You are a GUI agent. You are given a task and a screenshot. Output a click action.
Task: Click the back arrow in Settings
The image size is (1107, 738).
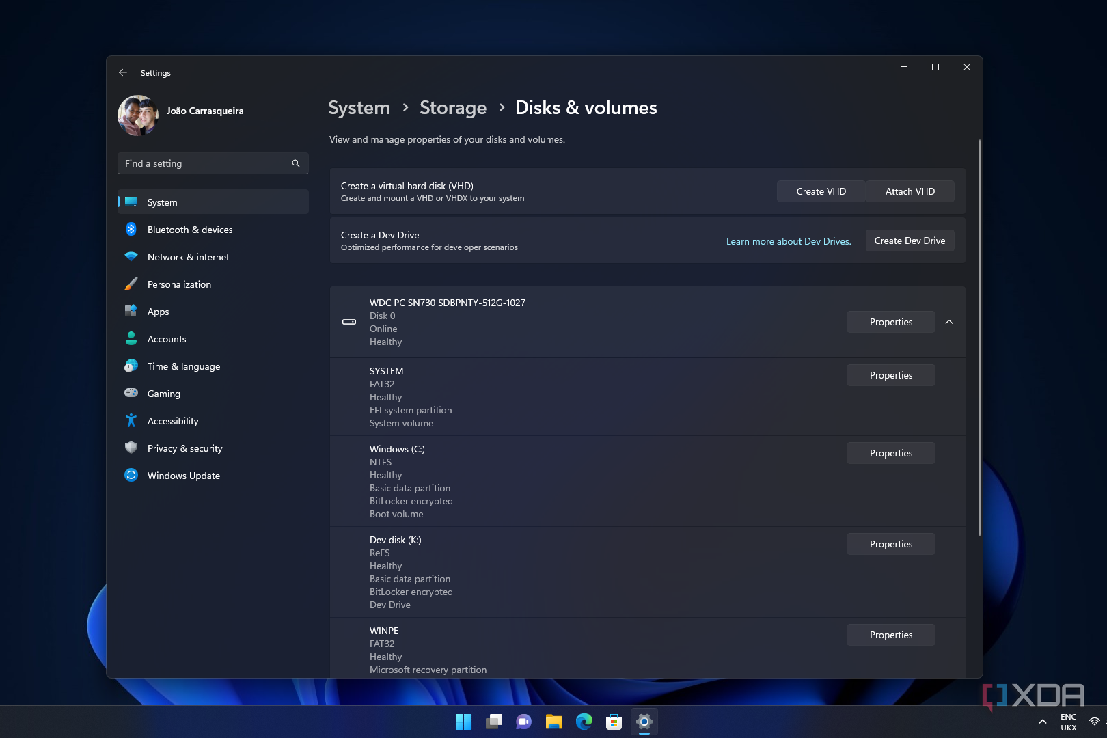pos(123,72)
